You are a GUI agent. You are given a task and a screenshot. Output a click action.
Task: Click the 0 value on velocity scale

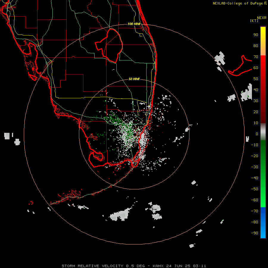[x=257, y=134]
